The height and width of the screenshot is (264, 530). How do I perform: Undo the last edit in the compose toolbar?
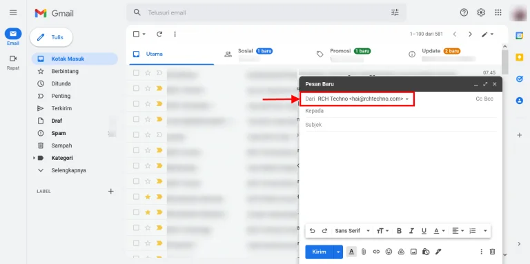313,231
